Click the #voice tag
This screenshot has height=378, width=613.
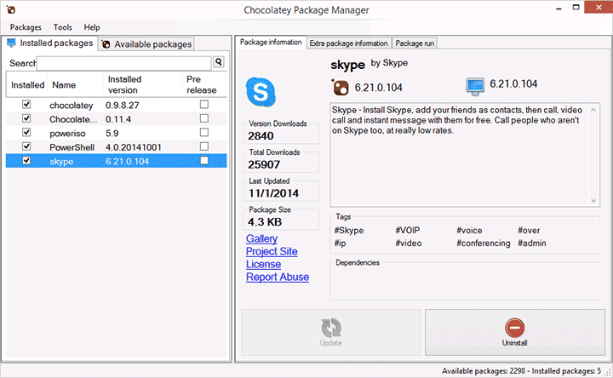click(469, 230)
